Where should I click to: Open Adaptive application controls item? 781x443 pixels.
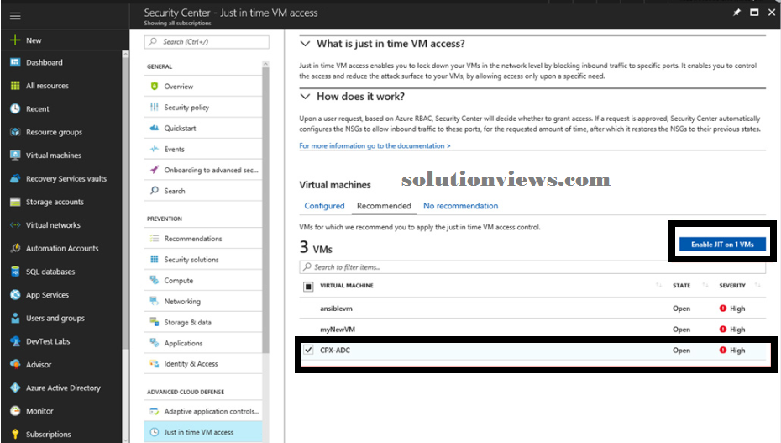203,411
